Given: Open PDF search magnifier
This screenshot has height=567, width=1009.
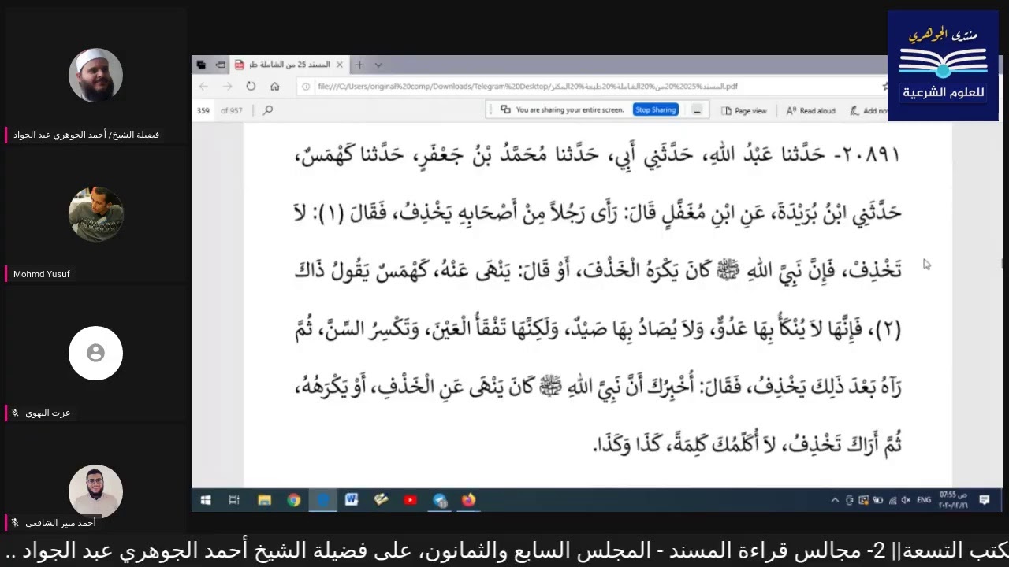Looking at the screenshot, I should (268, 110).
